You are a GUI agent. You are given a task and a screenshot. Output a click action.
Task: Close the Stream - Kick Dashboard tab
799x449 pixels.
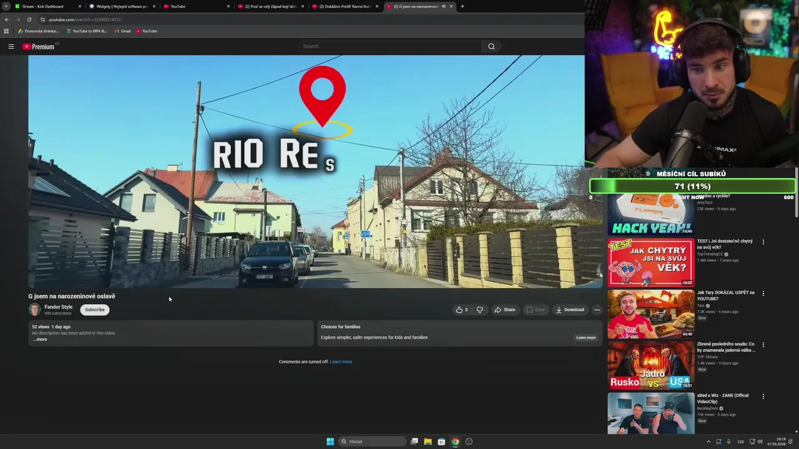tap(80, 6)
